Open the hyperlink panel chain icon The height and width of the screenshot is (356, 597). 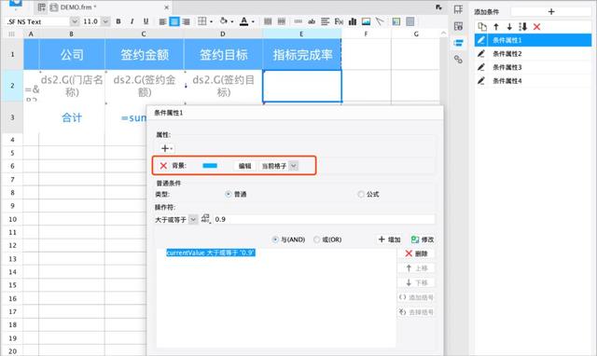tap(458, 60)
